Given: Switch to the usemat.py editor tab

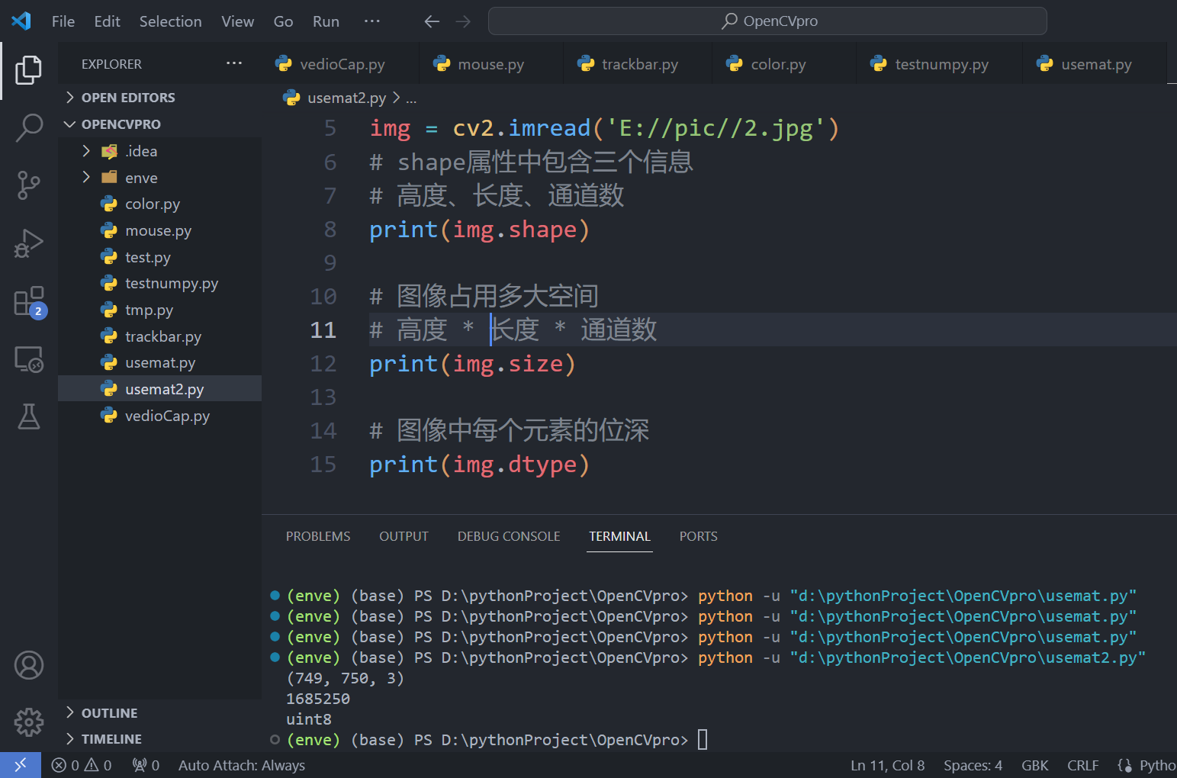Looking at the screenshot, I should pyautogui.click(x=1095, y=64).
